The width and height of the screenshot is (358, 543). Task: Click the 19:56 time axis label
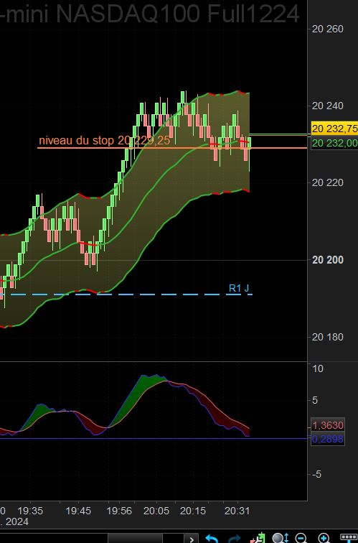pos(119,511)
